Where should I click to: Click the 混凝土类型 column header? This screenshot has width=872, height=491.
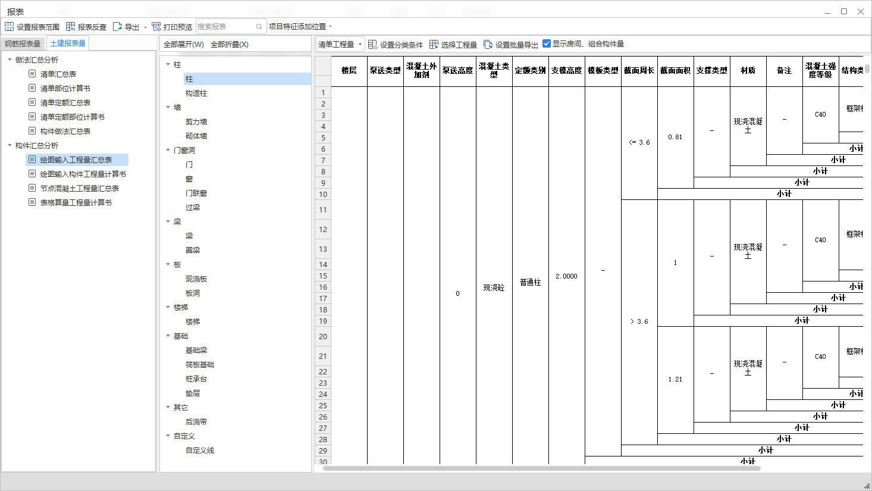494,70
